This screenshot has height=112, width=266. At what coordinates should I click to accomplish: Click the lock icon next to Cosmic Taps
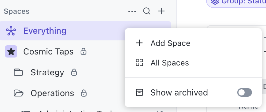[x=83, y=52]
